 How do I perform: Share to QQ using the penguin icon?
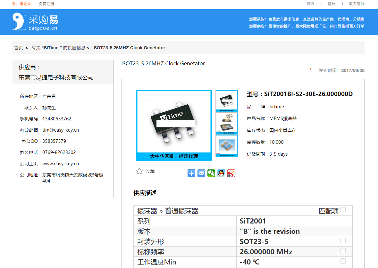tap(221, 173)
